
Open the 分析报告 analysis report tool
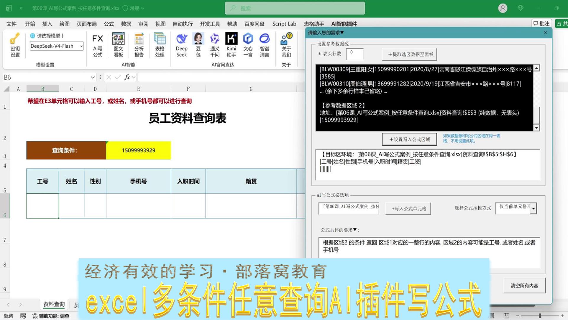click(x=139, y=45)
